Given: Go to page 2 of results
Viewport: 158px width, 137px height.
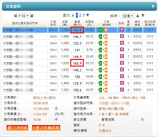Looking at the screenshot, I should (x=80, y=15).
